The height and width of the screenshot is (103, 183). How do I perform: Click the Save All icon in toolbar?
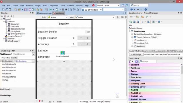coord(30,9)
